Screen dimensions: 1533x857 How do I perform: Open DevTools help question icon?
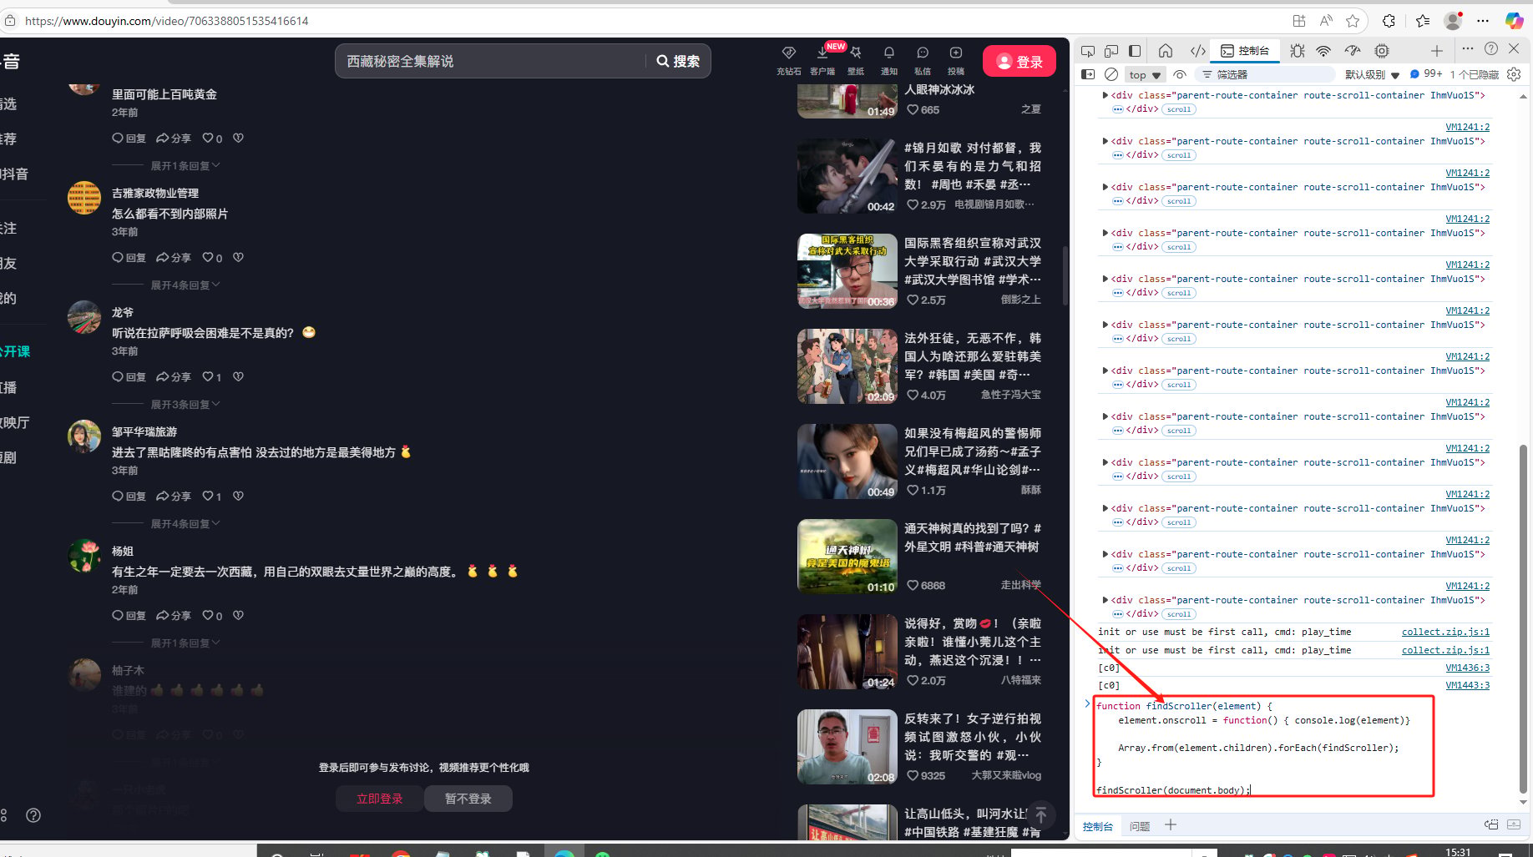[1491, 48]
